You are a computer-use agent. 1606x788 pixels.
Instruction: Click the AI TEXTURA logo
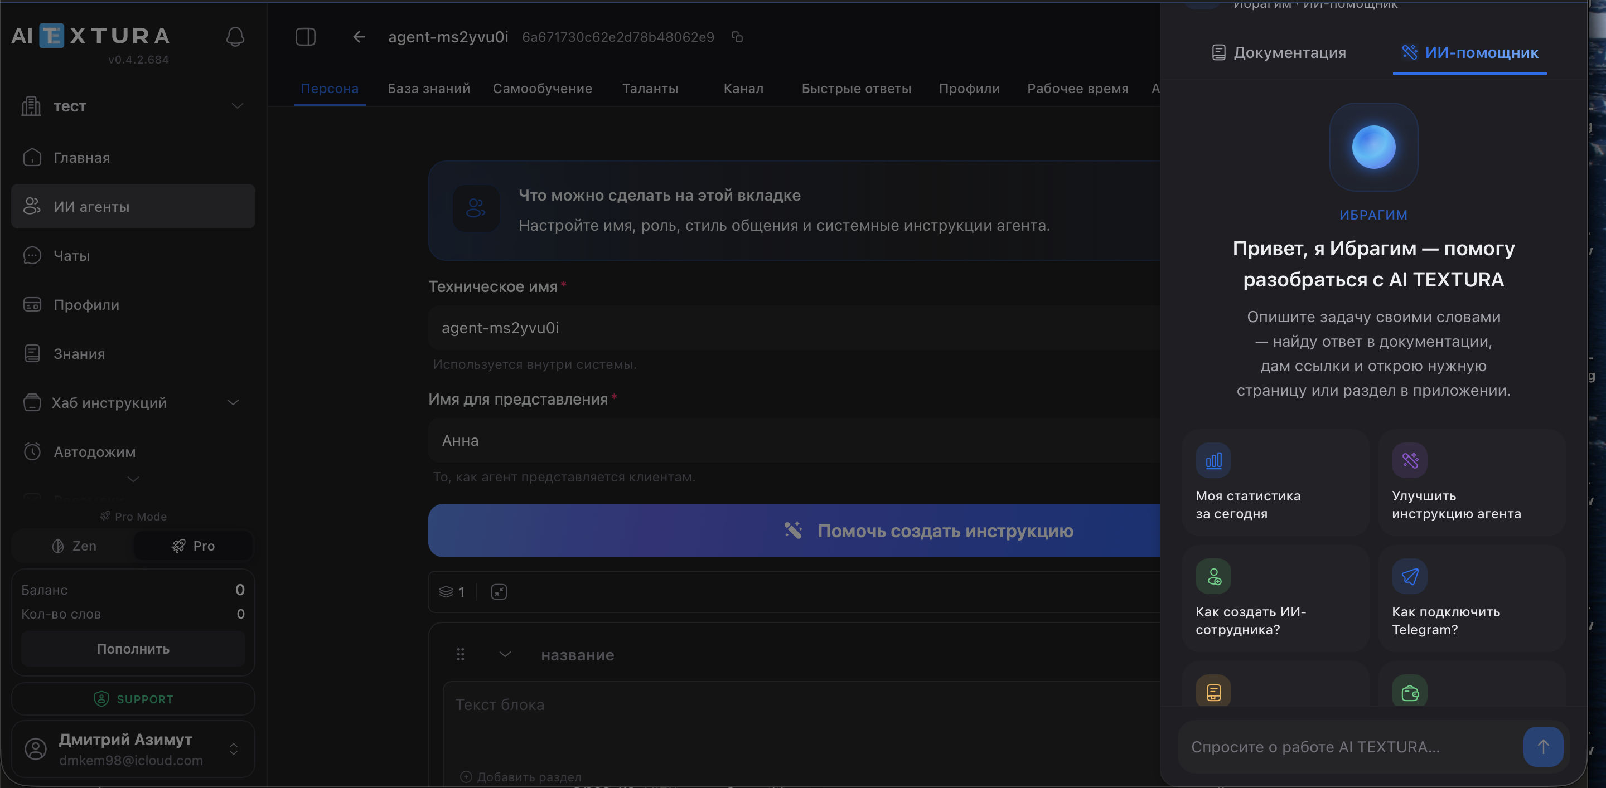pos(91,36)
